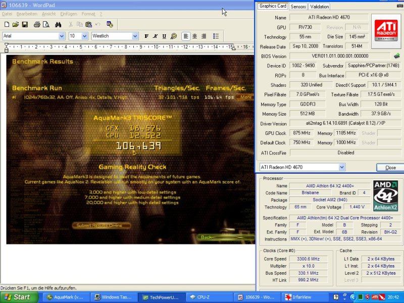Align text right in WordPad
This screenshot has height=303, width=404.
tap(204, 36)
